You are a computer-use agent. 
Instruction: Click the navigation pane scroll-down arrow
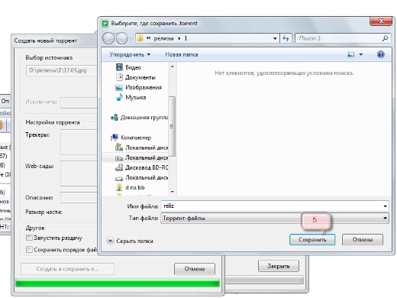pos(173,192)
